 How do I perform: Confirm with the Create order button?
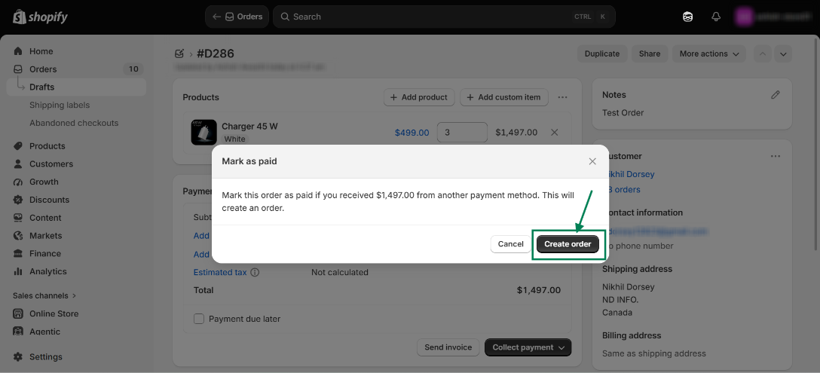tap(568, 244)
